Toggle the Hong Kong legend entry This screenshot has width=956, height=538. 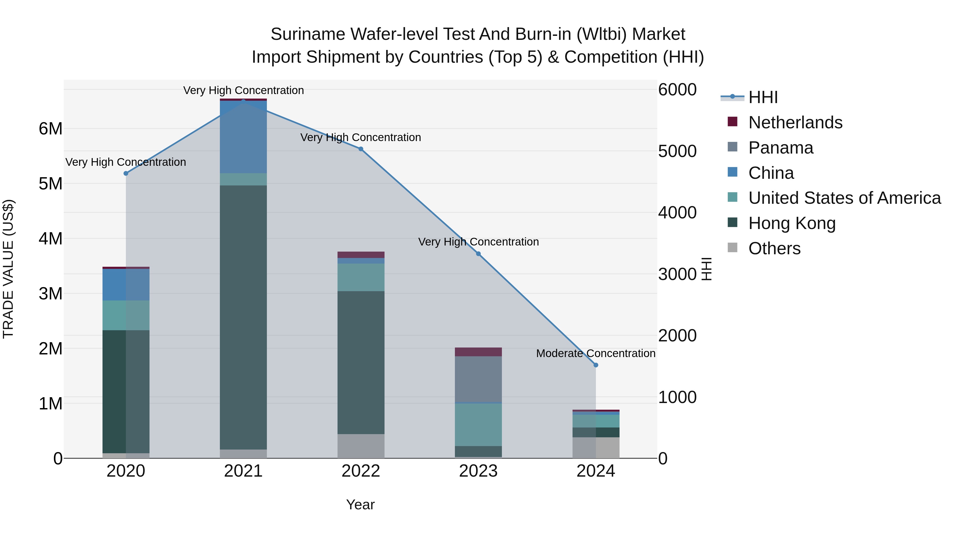point(782,223)
